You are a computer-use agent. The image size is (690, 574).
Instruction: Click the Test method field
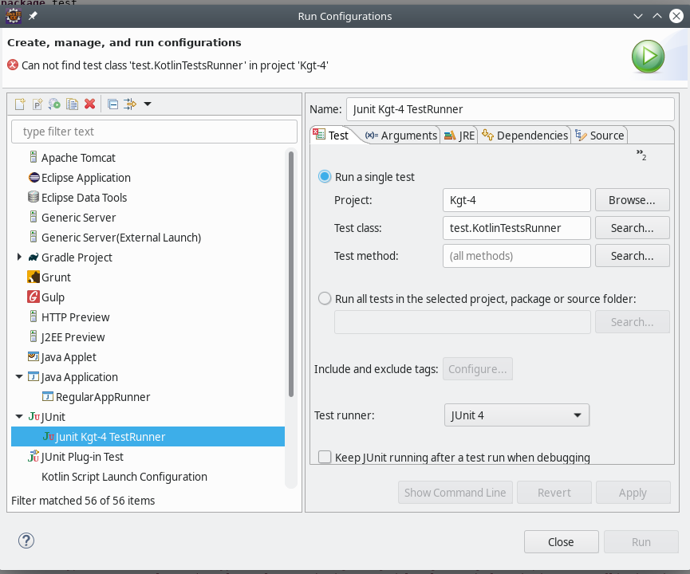click(x=517, y=256)
